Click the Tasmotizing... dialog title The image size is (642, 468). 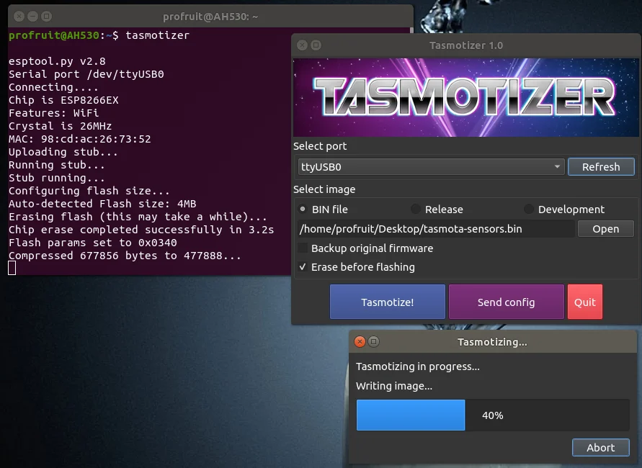click(x=492, y=342)
